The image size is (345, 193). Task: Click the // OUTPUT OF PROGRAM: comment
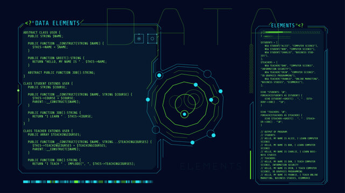(x=274, y=132)
